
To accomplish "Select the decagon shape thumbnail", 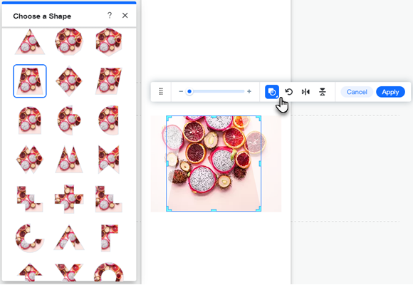I will 69,41.
